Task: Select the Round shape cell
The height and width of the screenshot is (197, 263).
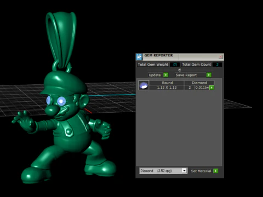Action: tap(167, 83)
